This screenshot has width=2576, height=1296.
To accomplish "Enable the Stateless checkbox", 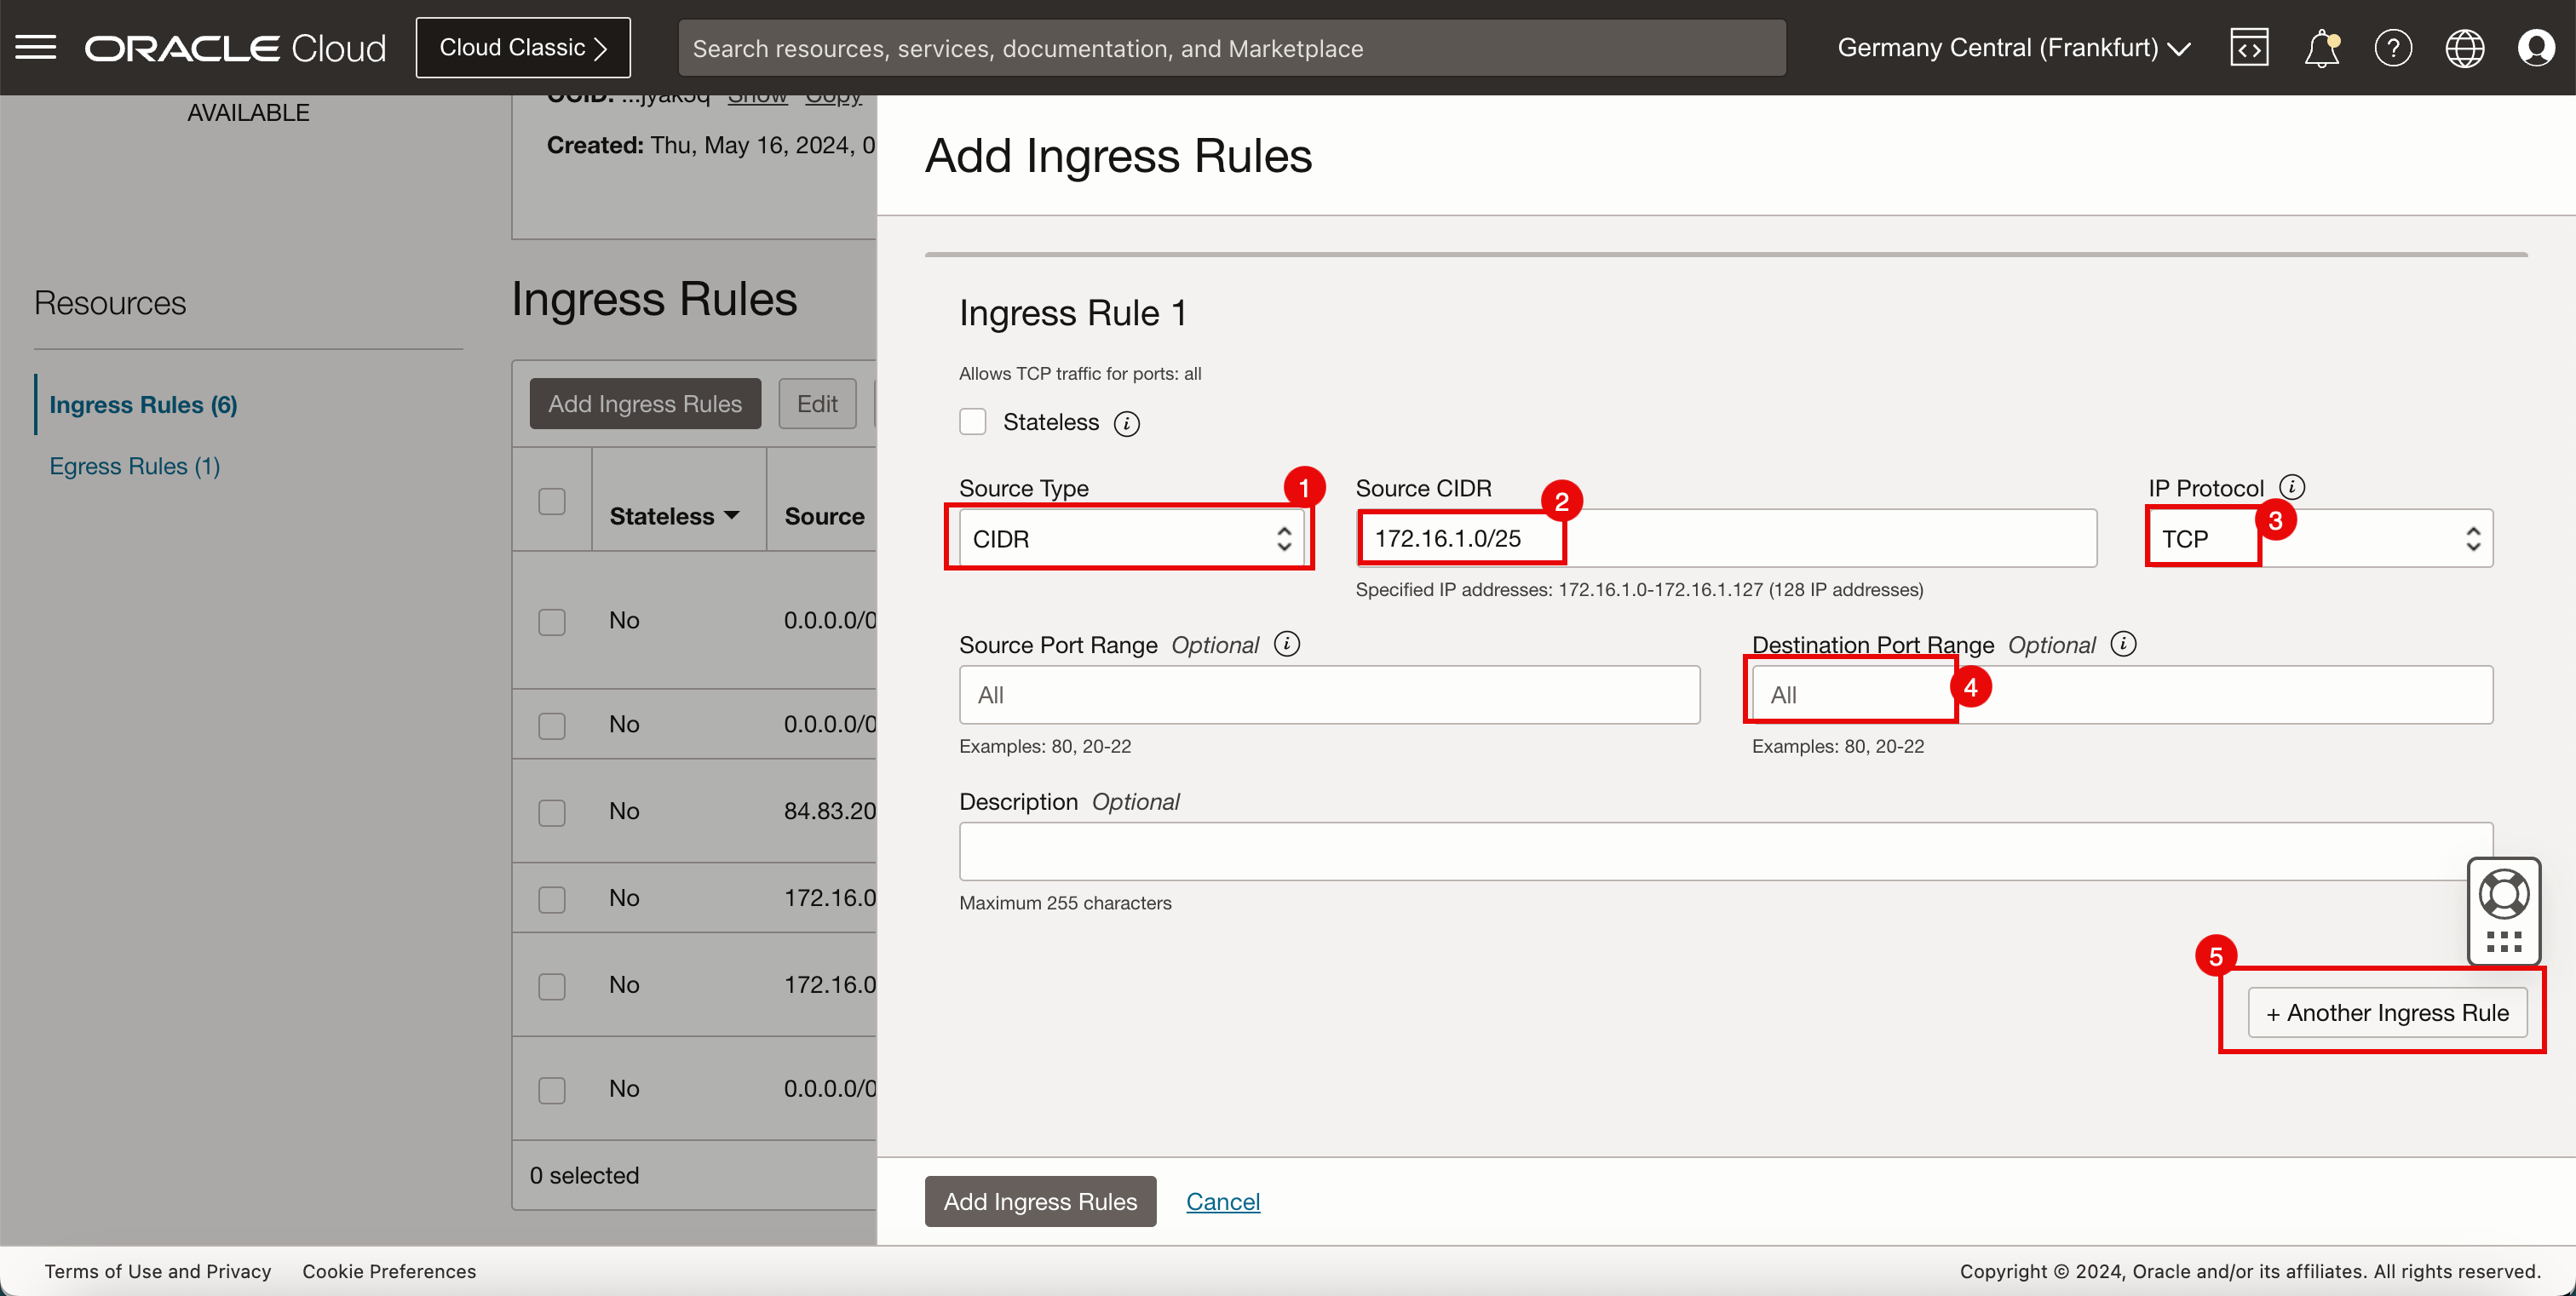I will point(973,421).
